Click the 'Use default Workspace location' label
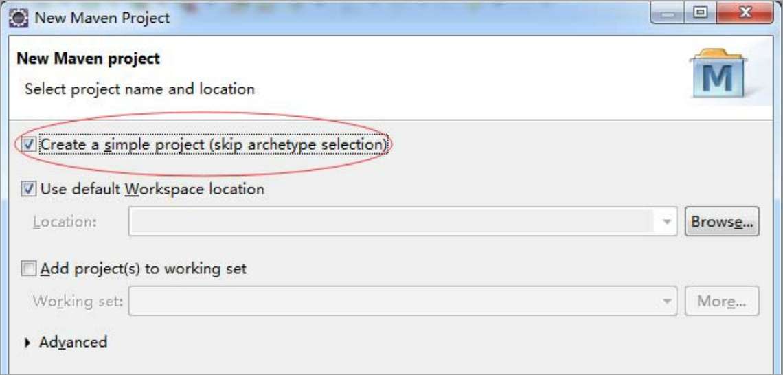The width and height of the screenshot is (783, 375). 152,190
